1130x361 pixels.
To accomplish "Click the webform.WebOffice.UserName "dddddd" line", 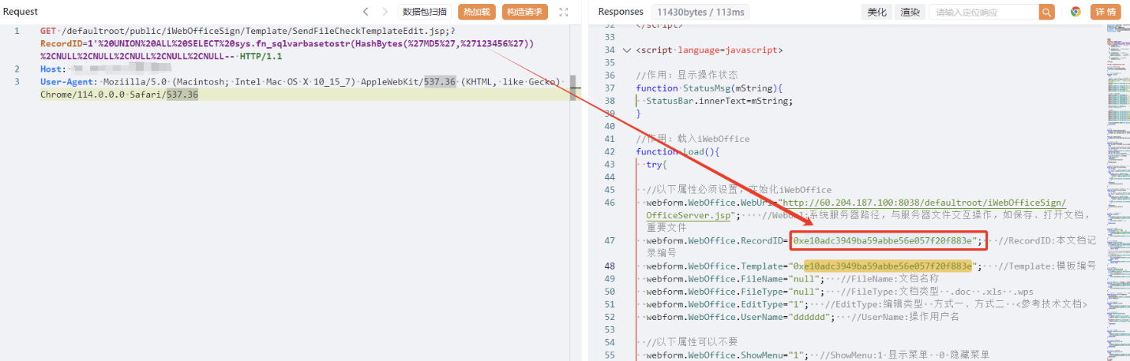I will pos(802,317).
